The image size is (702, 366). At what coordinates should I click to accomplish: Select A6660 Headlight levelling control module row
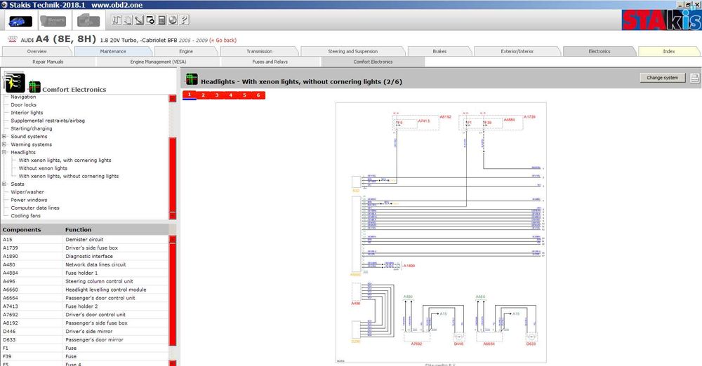(x=85, y=290)
